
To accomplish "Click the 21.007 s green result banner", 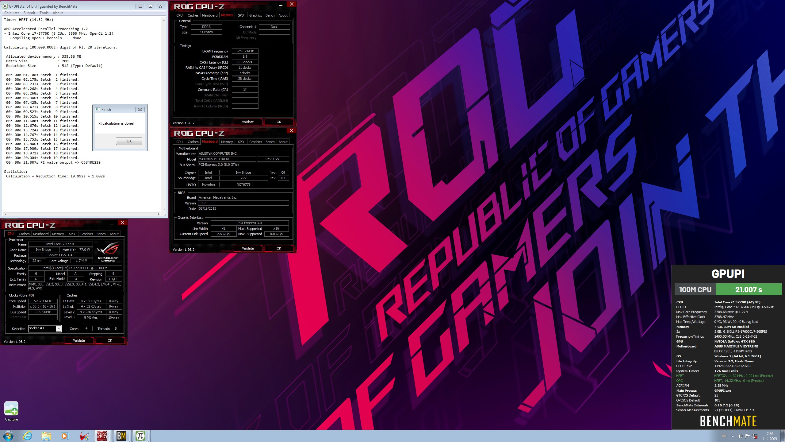I will point(749,289).
